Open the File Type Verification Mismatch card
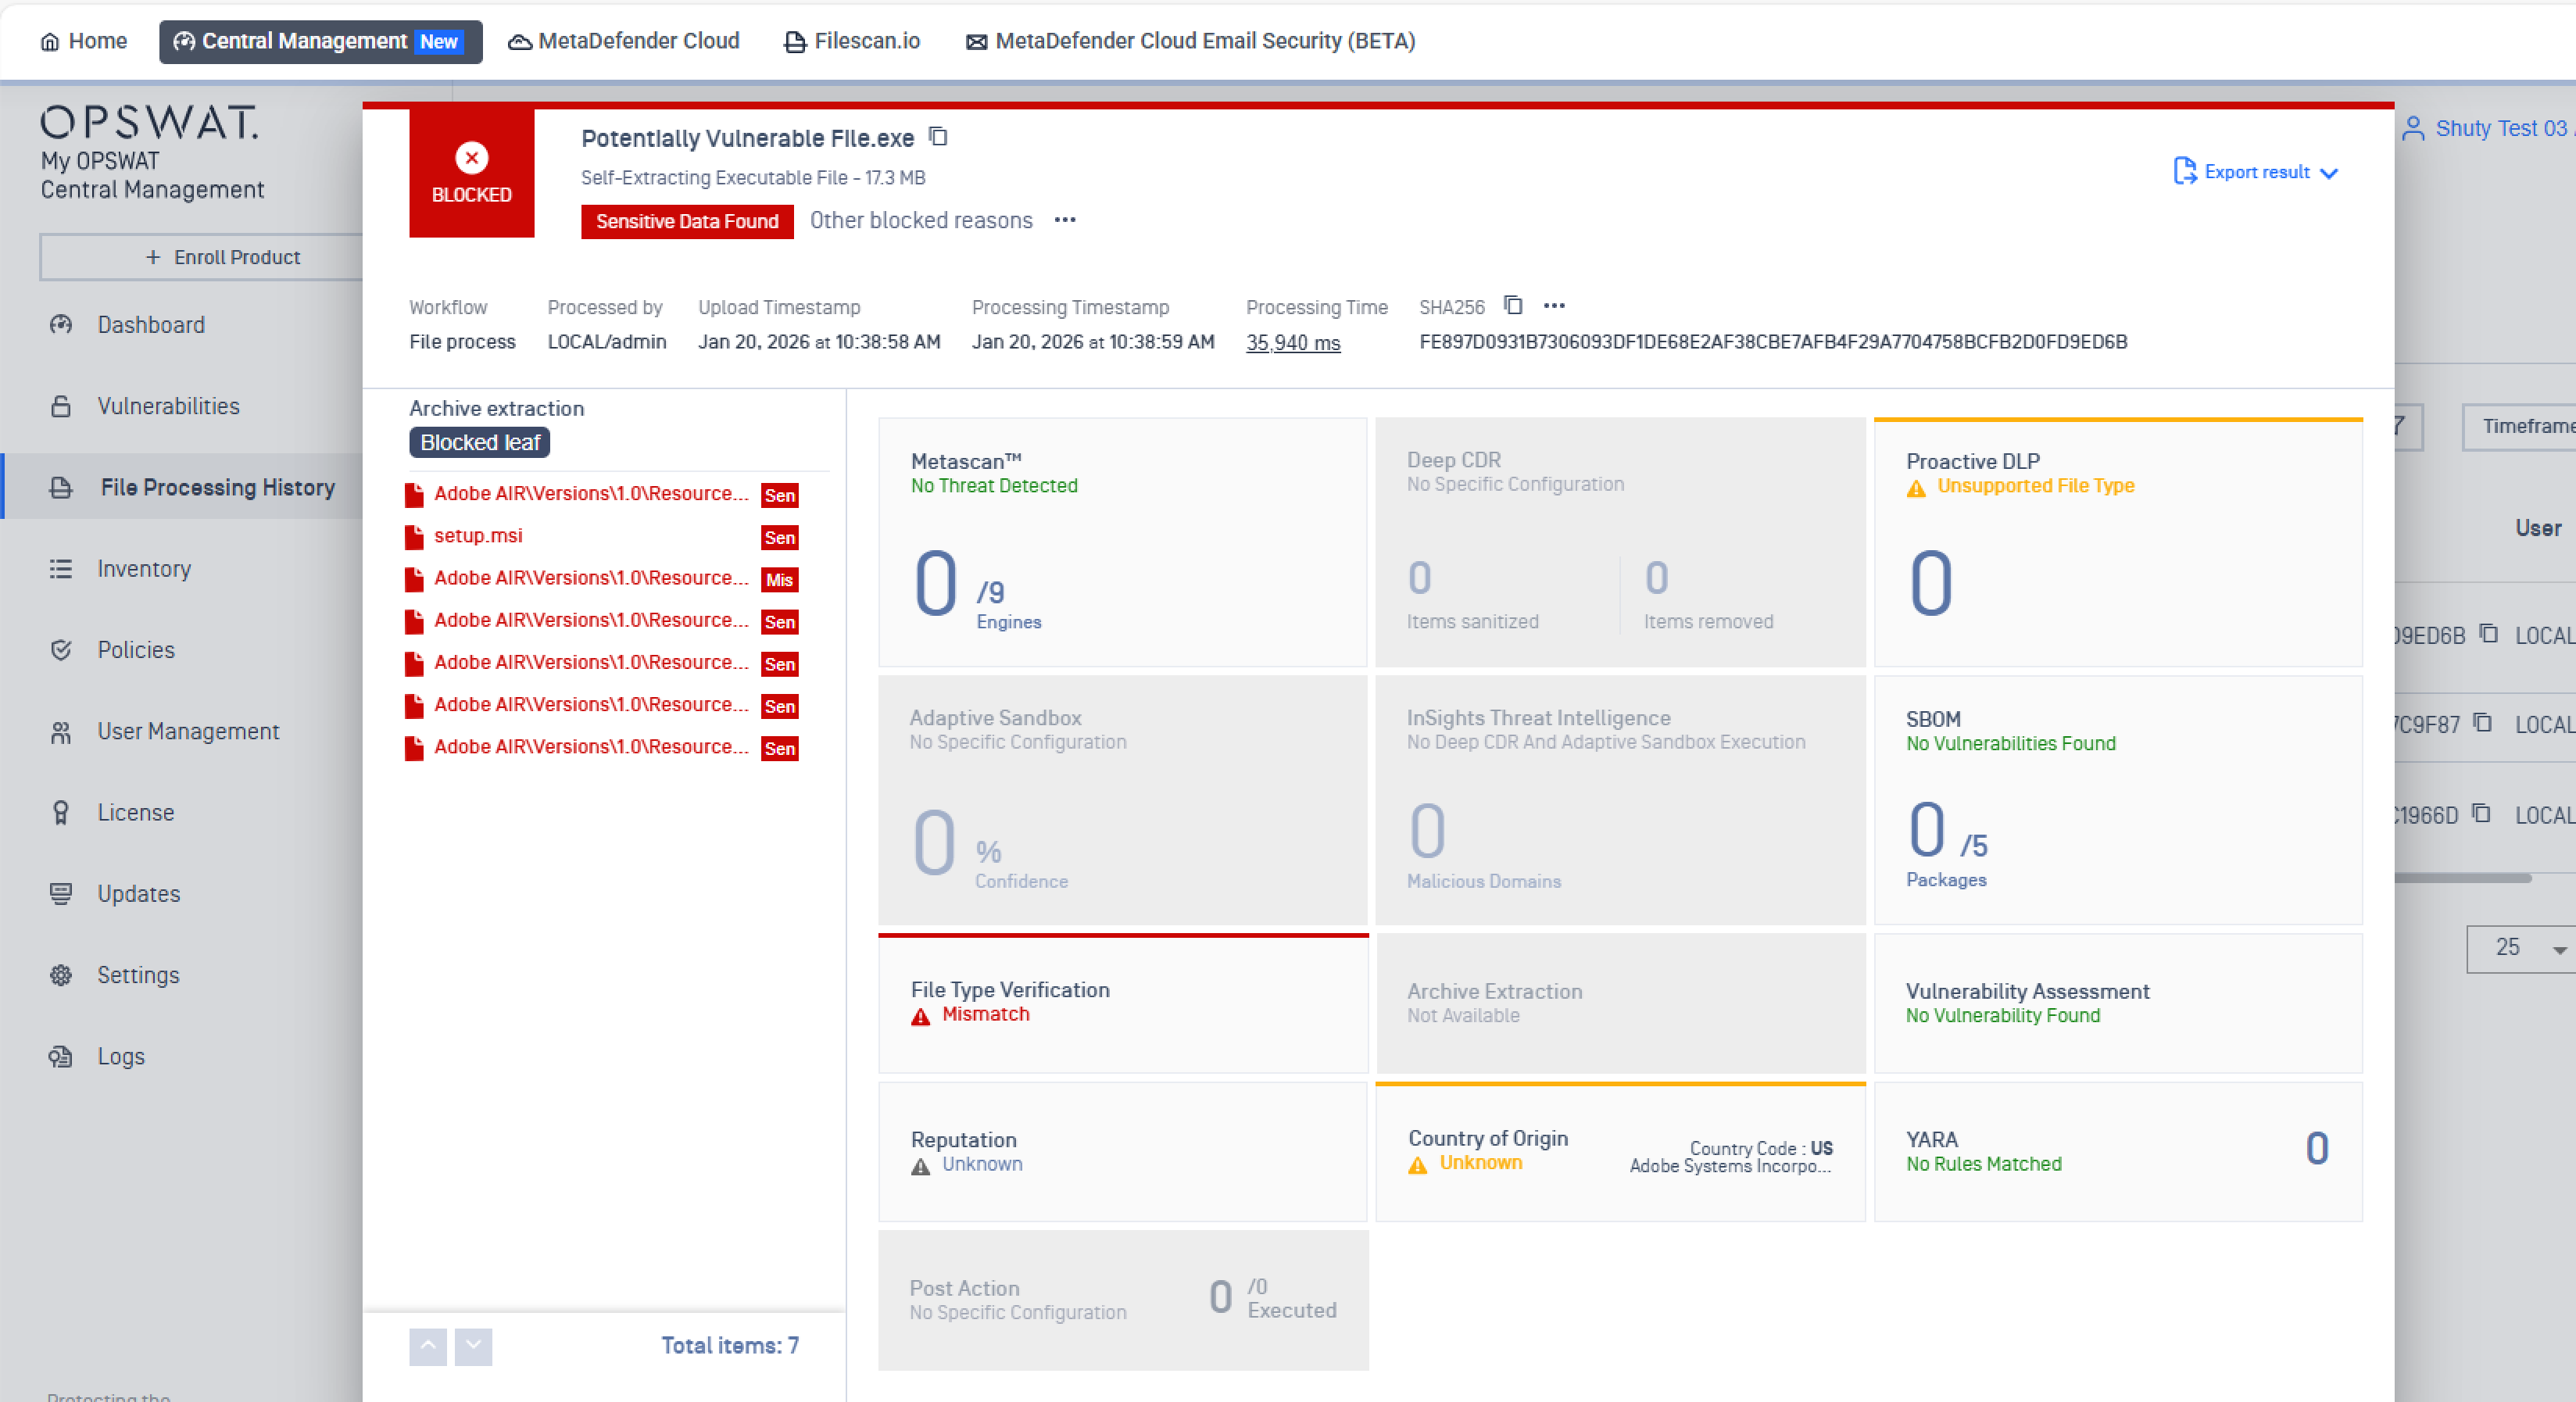 [1122, 1002]
